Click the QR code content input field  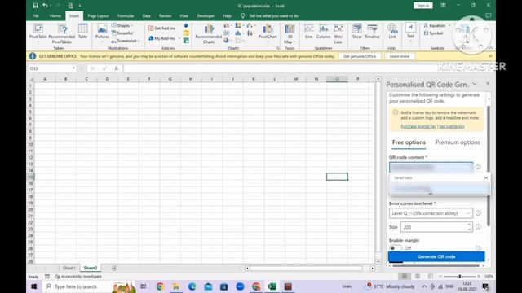[x=431, y=167]
